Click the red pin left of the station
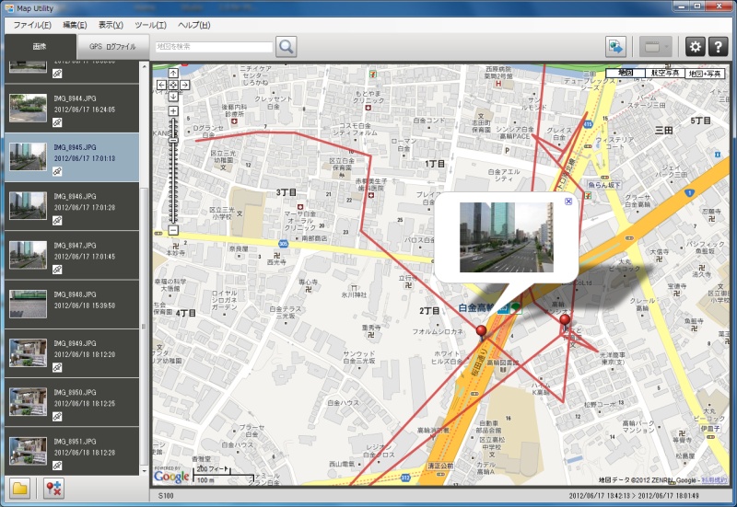The height and width of the screenshot is (507, 737). click(x=481, y=332)
